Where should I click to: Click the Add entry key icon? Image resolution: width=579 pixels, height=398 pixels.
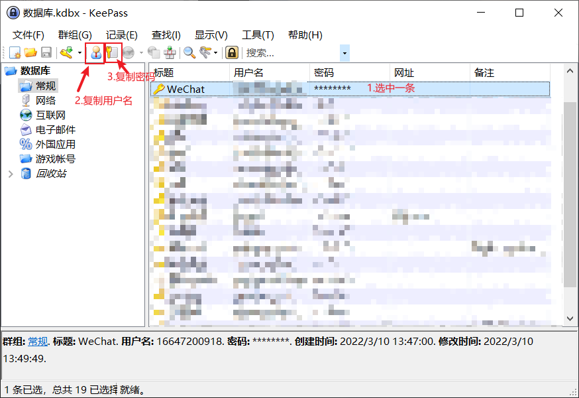[x=66, y=52]
